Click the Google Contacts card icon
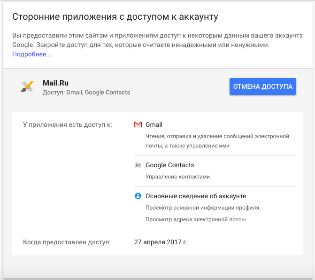The width and height of the screenshot is (315, 280). point(138,165)
